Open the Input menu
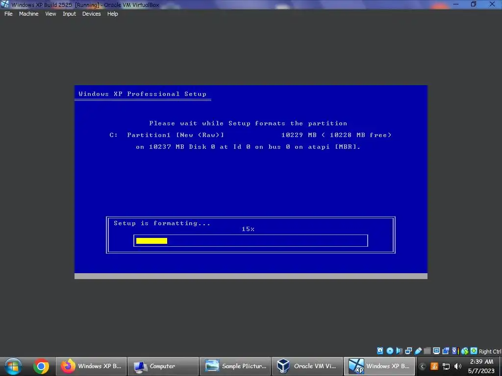502x376 pixels. tap(69, 14)
